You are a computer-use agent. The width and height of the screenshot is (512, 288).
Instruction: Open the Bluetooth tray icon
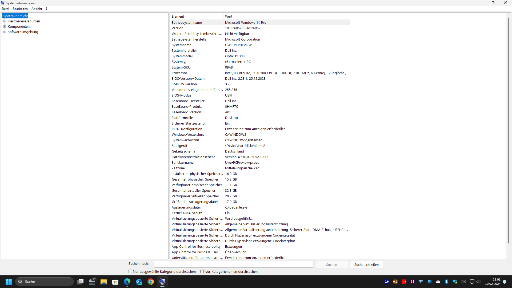coord(447,282)
